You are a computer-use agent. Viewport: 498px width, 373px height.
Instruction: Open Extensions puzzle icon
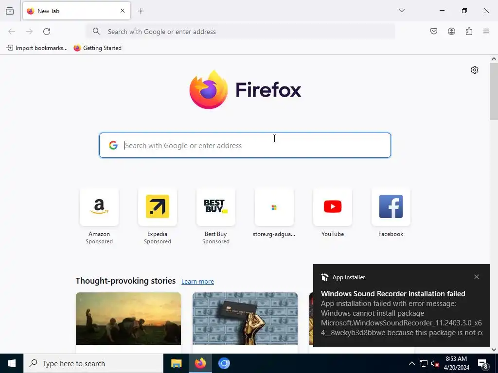point(469,31)
